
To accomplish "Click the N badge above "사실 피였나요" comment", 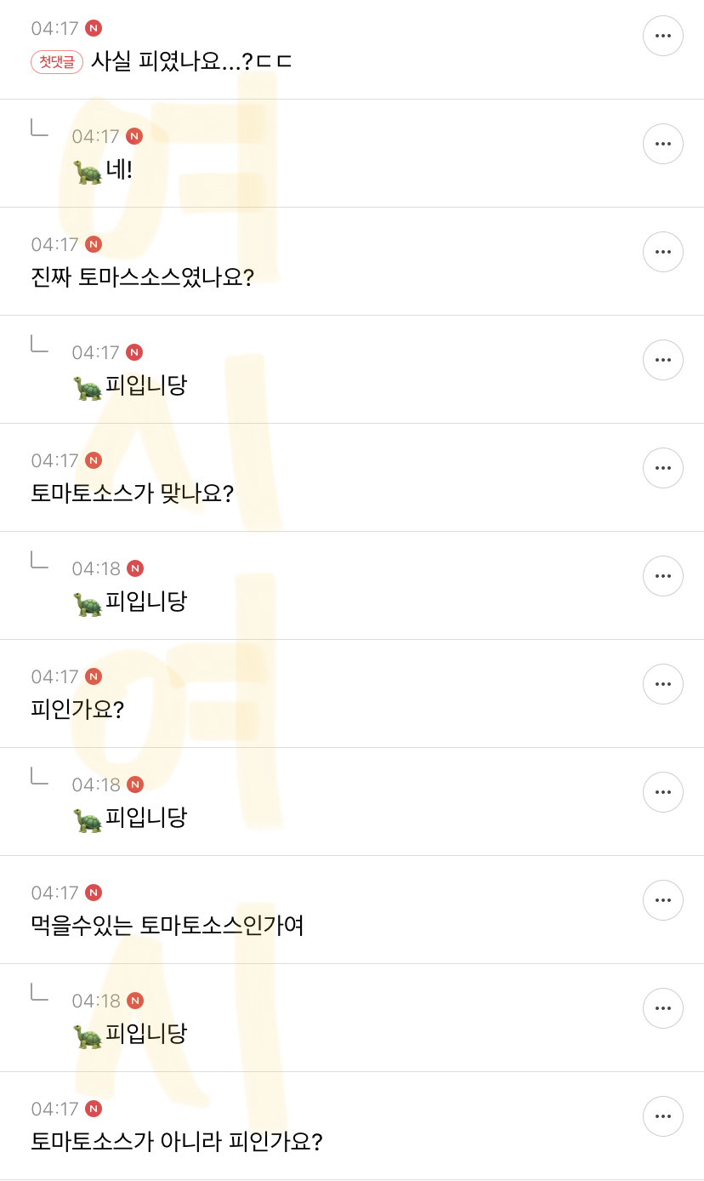I will (94, 28).
